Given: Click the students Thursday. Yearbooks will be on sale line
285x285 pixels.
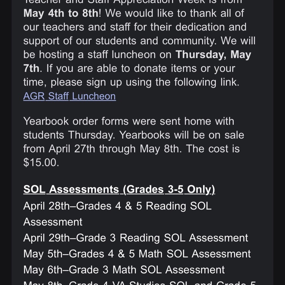Looking at the screenshot, I should 134,135.
